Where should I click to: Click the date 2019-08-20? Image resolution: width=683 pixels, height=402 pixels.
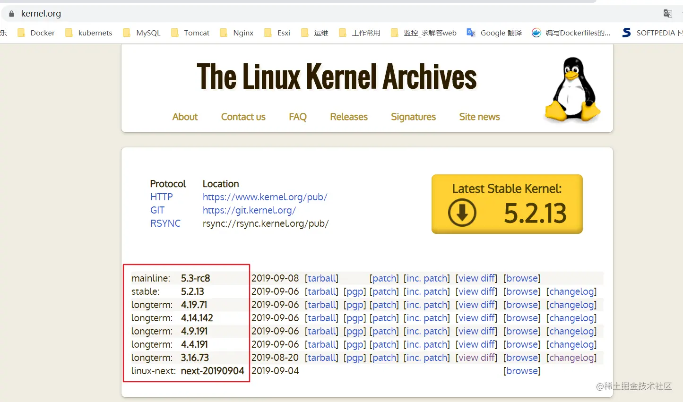coord(275,358)
